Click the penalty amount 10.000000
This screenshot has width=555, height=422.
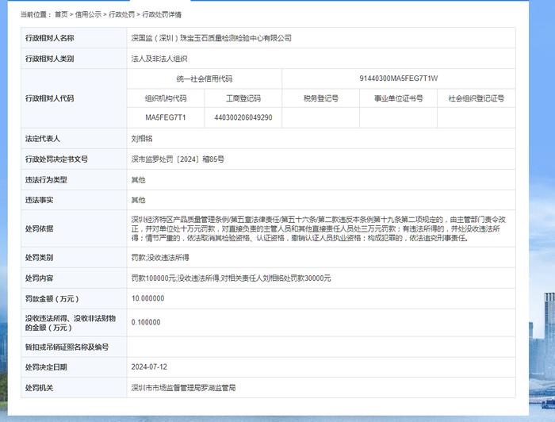[147, 298]
